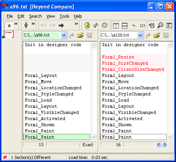Select Form1_Load in the right pane

[x=115, y=100]
